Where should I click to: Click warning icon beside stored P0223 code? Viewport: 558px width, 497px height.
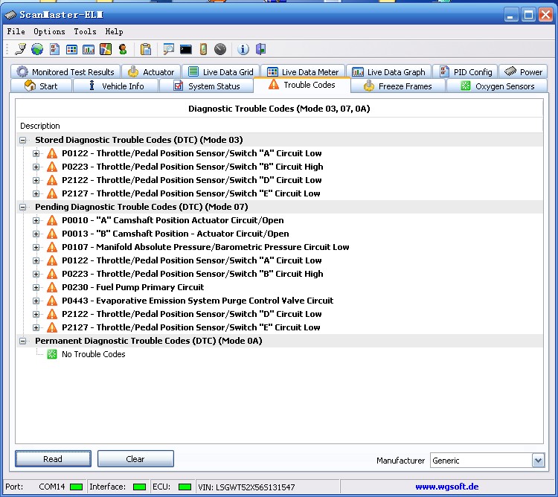tap(52, 167)
